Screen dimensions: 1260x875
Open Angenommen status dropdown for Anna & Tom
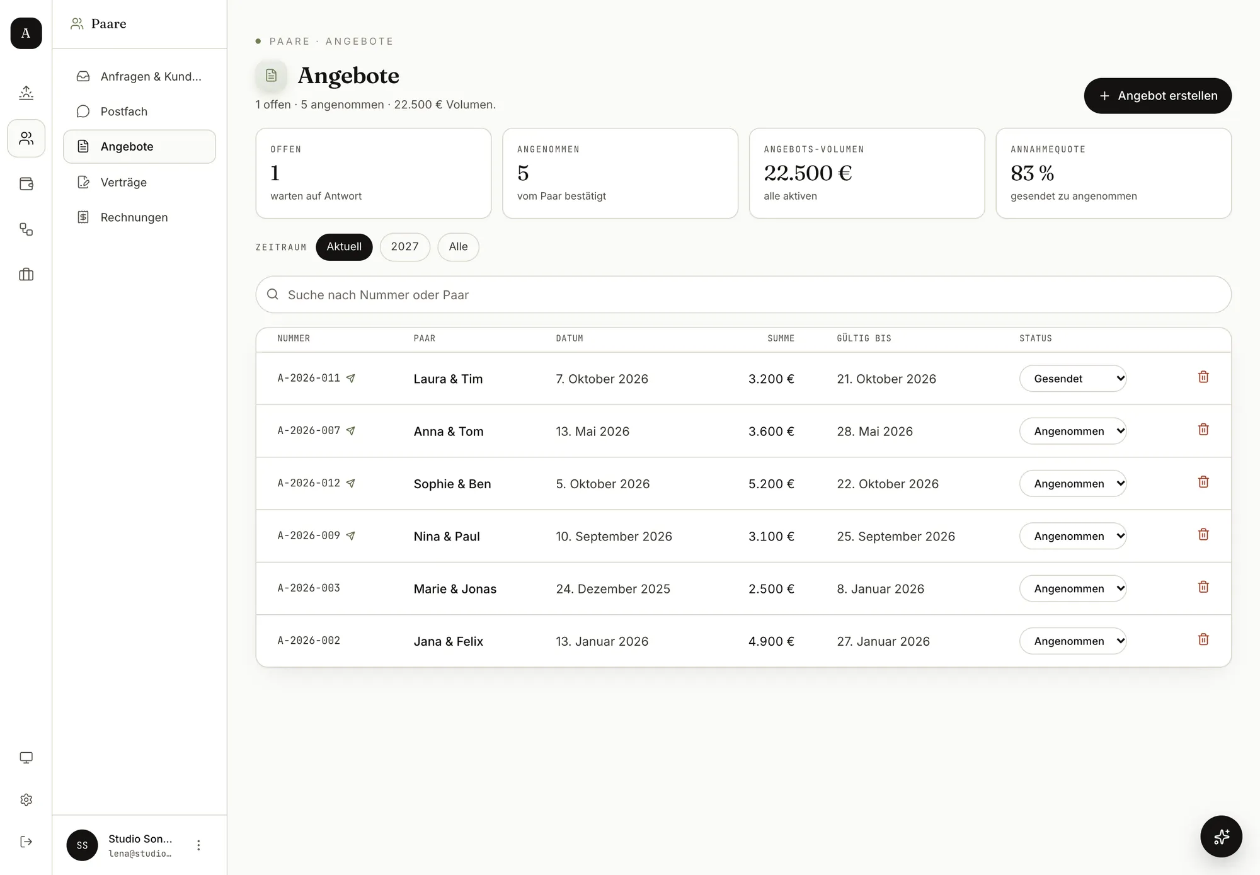point(1073,431)
